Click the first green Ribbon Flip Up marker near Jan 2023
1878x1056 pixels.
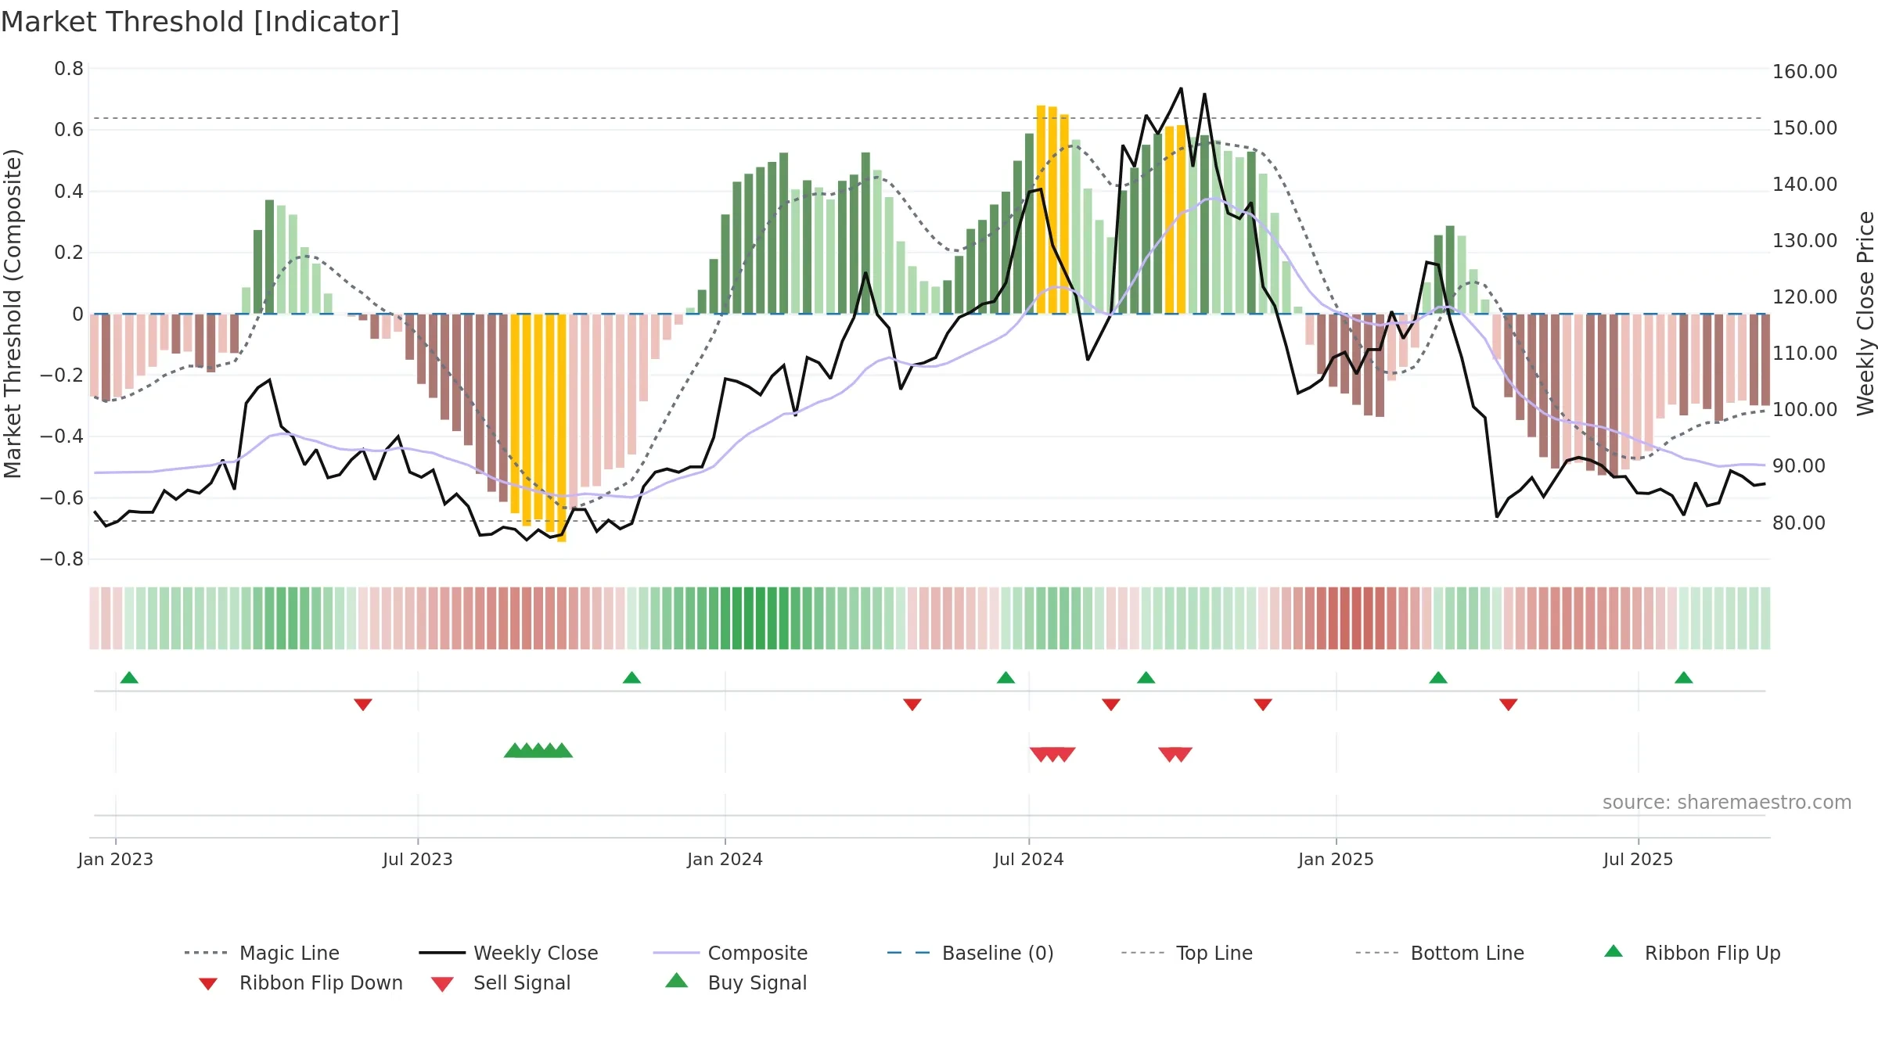[x=129, y=677]
